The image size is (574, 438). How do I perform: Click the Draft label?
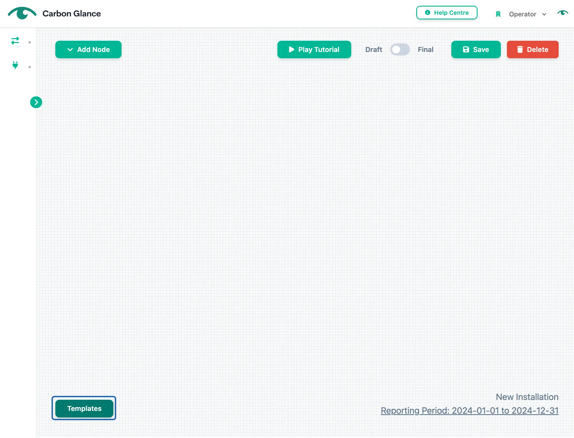tap(374, 49)
